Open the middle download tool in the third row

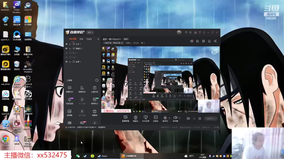point(82,113)
